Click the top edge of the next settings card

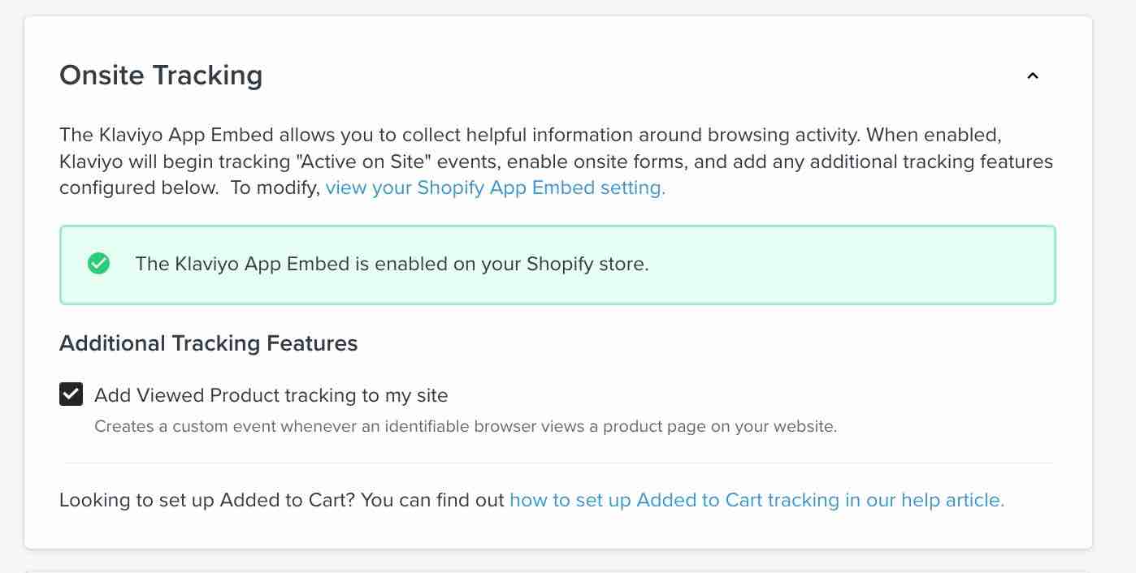[557, 571]
